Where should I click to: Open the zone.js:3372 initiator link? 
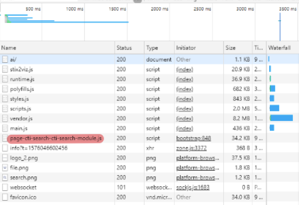click(x=191, y=148)
